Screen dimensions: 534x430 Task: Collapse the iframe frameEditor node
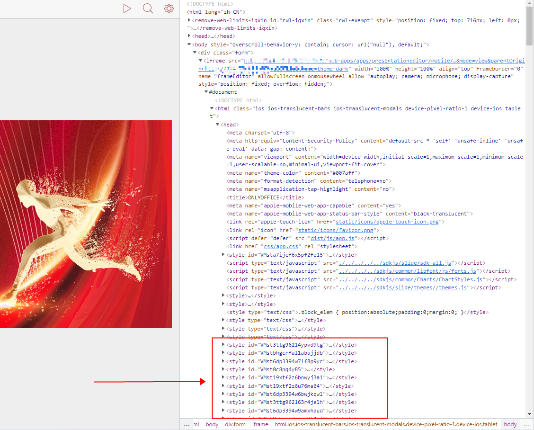201,61
